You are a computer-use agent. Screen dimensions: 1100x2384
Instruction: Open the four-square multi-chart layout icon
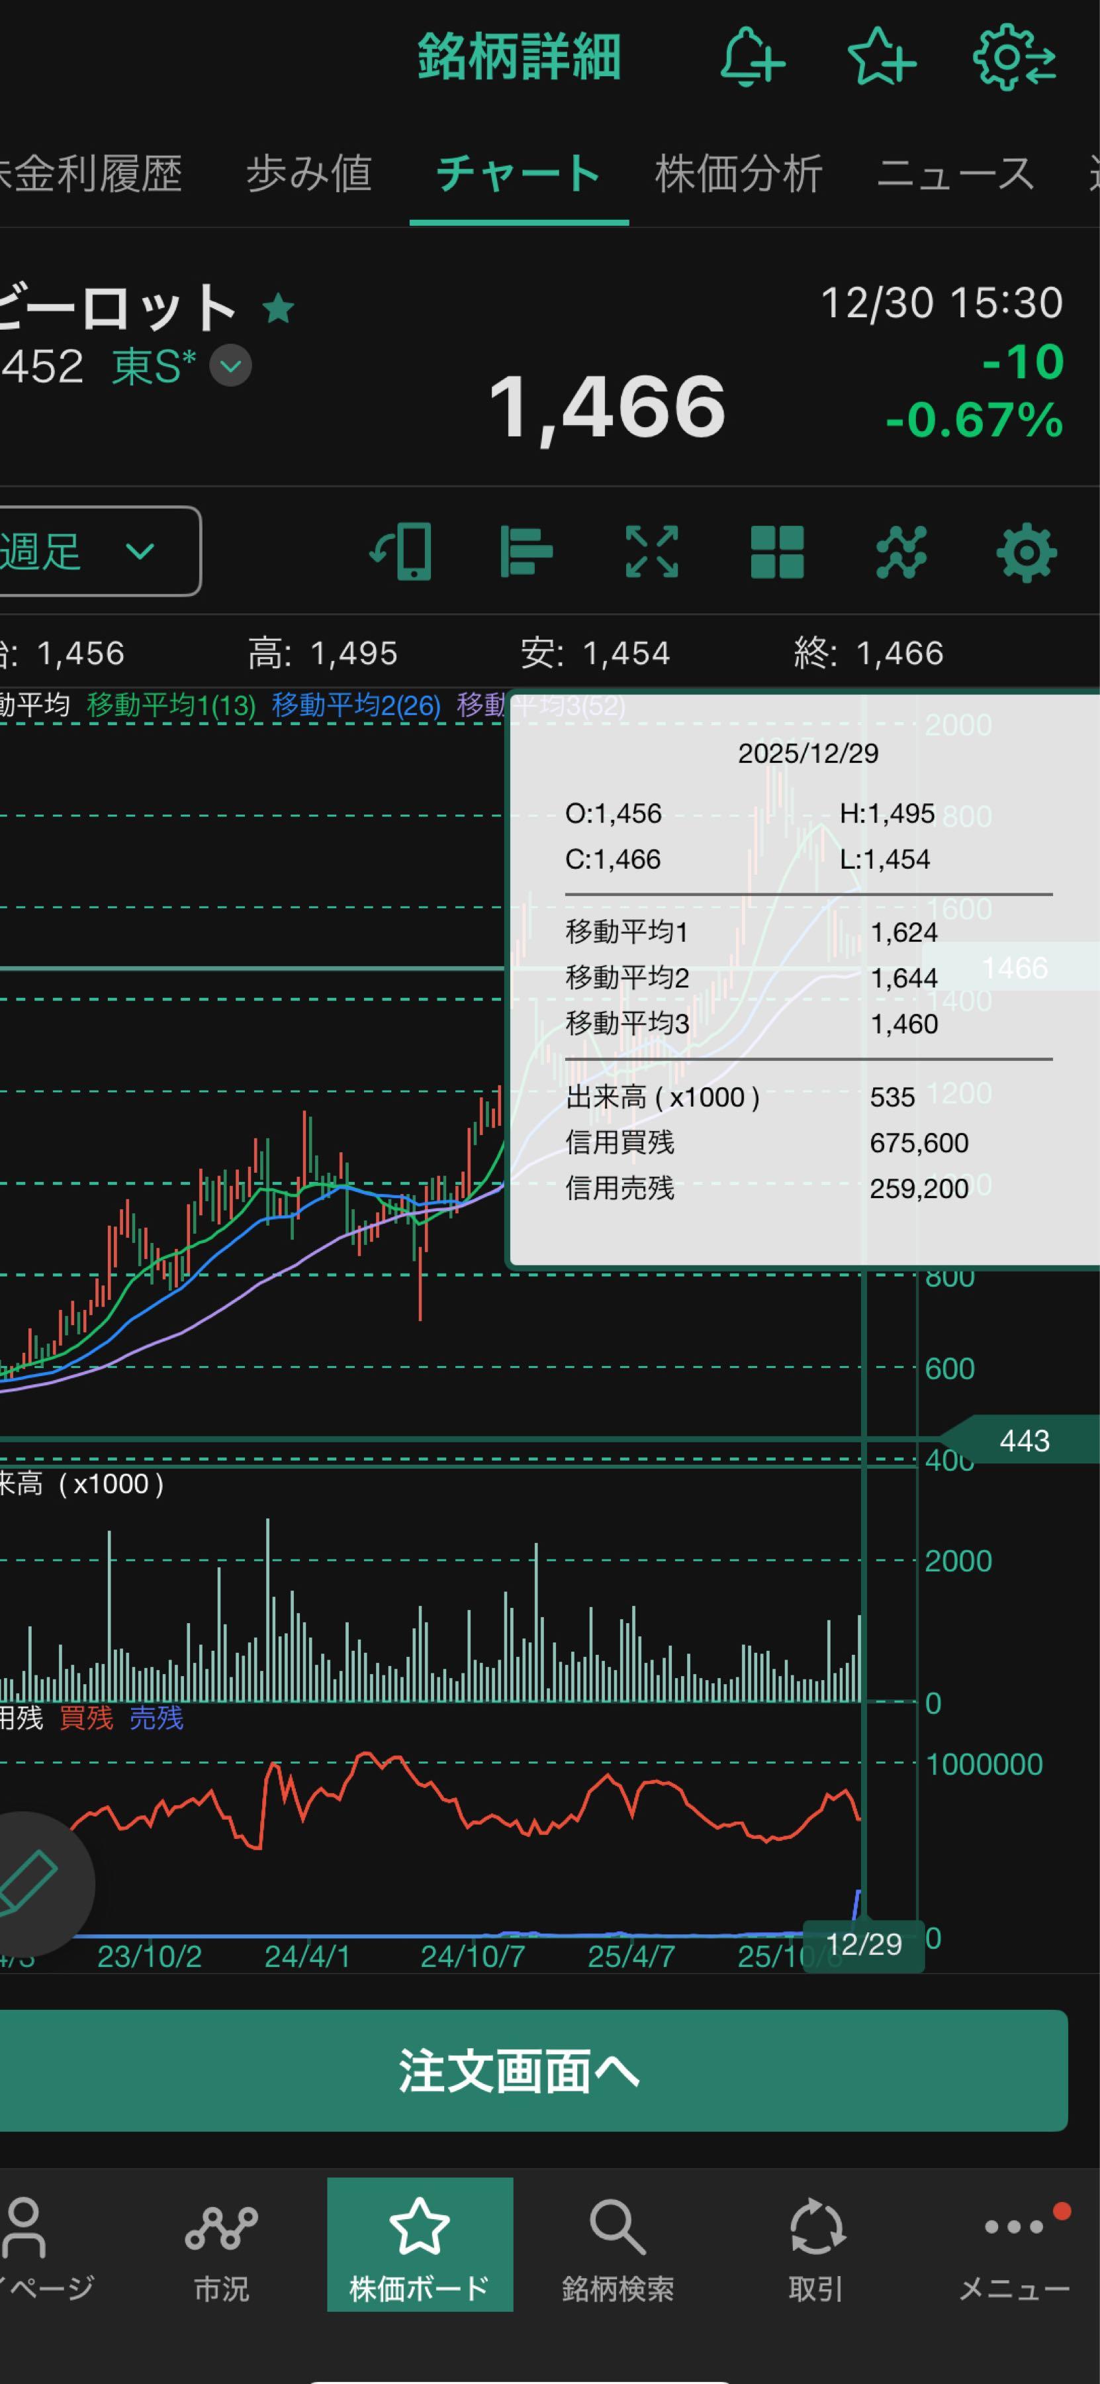777,552
